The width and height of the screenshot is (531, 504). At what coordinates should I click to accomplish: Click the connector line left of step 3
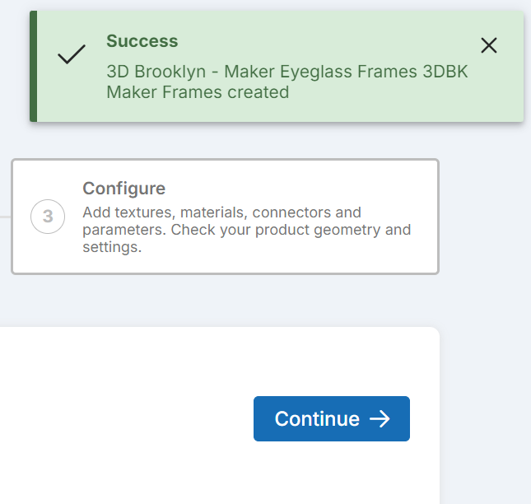pos(5,217)
